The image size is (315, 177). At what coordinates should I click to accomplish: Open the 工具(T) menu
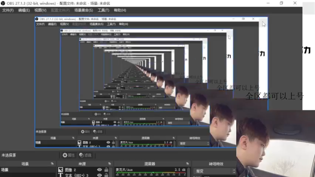click(x=103, y=10)
